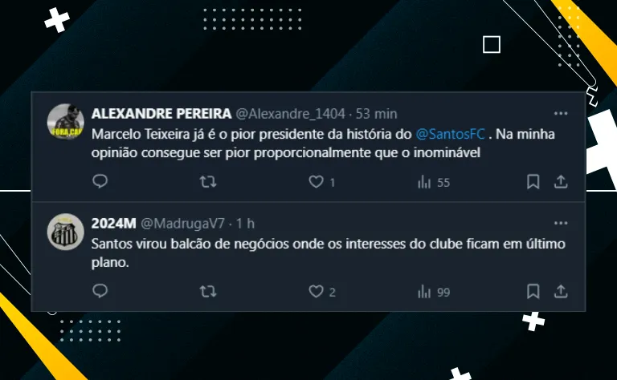Open the @MadrugaV7 handle
The width and height of the screenshot is (617, 380).
click(182, 224)
